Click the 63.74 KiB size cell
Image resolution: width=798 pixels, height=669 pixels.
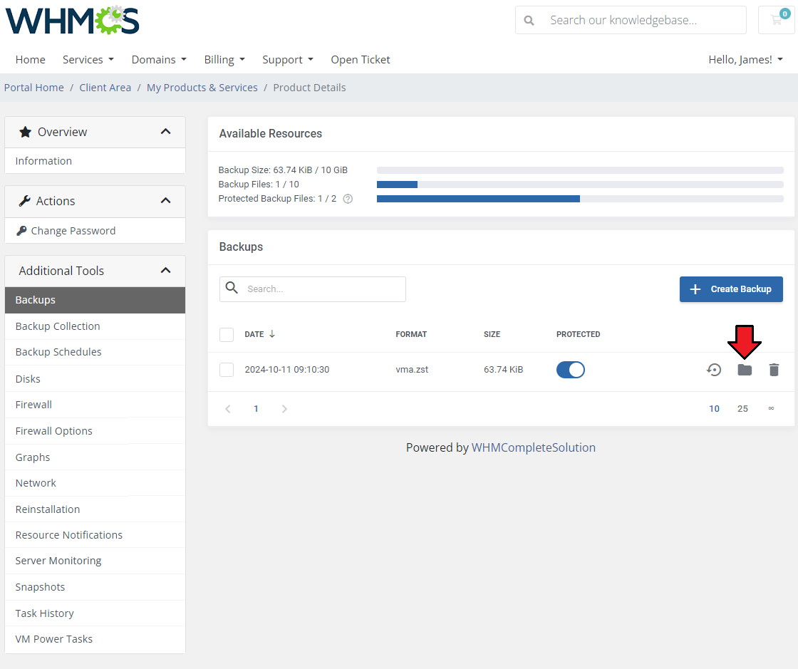tap(503, 370)
